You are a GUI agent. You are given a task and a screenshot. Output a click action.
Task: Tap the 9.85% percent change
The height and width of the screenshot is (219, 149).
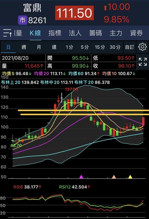pos(116,19)
